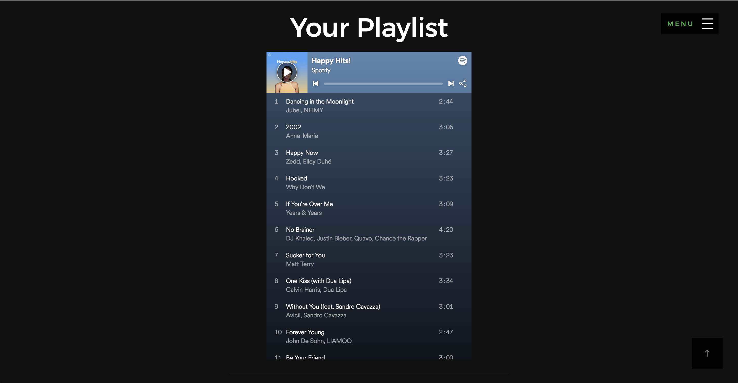Image resolution: width=738 pixels, height=383 pixels.
Task: Play the Happy Hits playlist
Action: (287, 72)
